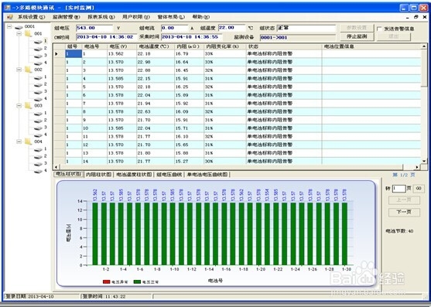Switch to the 电池温度柱状图 tab

134,175
